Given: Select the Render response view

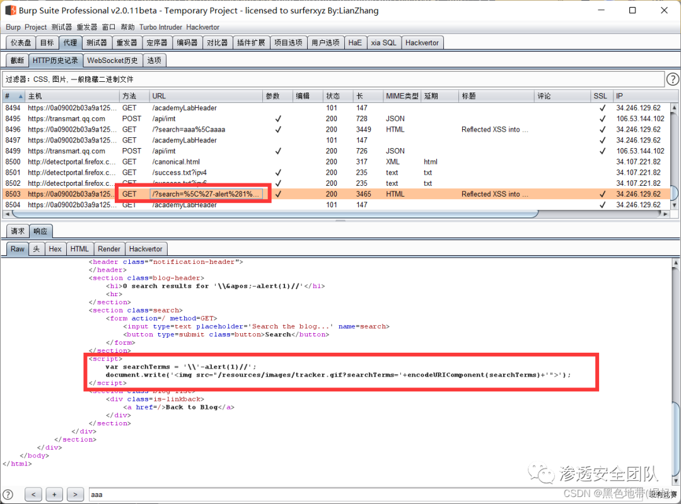Looking at the screenshot, I should point(109,249).
